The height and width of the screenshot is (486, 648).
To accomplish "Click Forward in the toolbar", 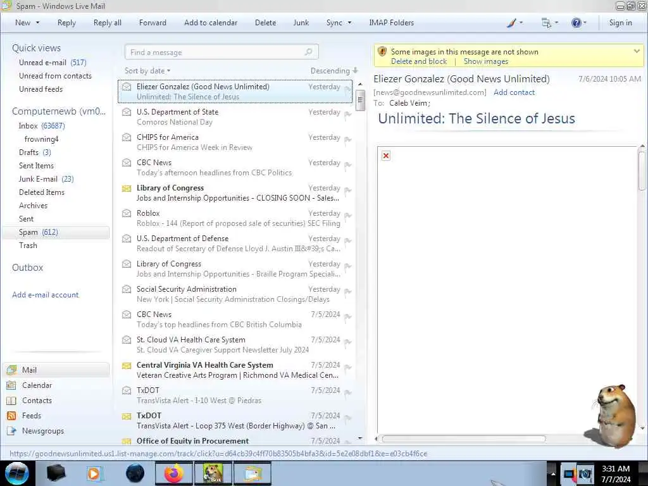I will [153, 23].
